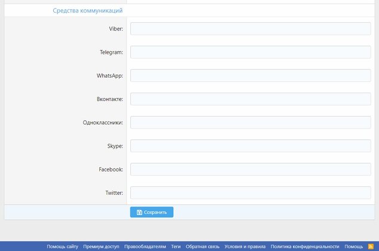Click the Viber: field label
Image resolution: width=379 pixels, height=251 pixels.
tap(116, 29)
